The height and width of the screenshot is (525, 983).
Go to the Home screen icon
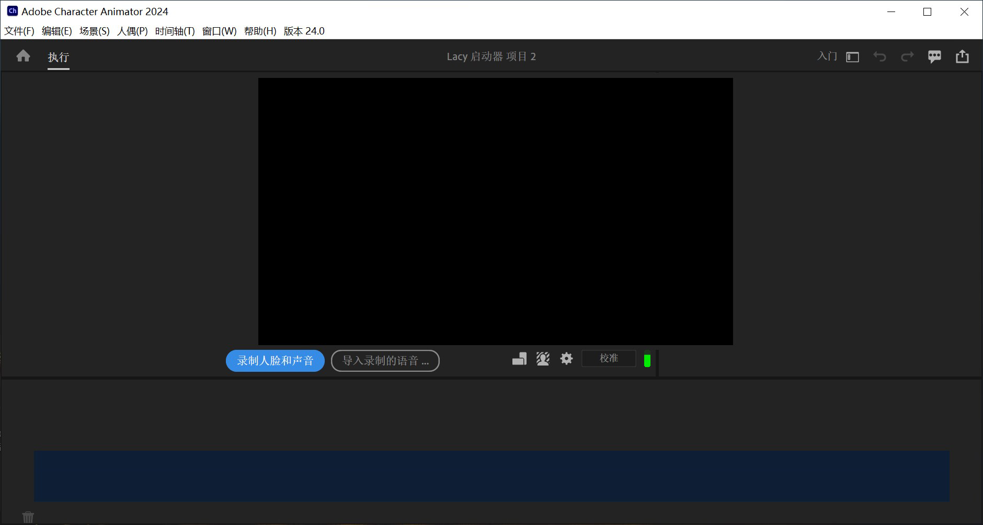click(23, 56)
